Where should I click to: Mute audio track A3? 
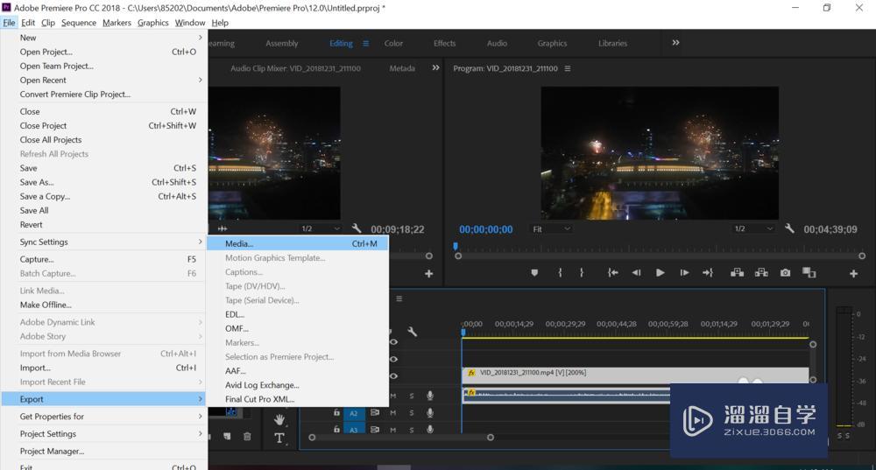392,430
